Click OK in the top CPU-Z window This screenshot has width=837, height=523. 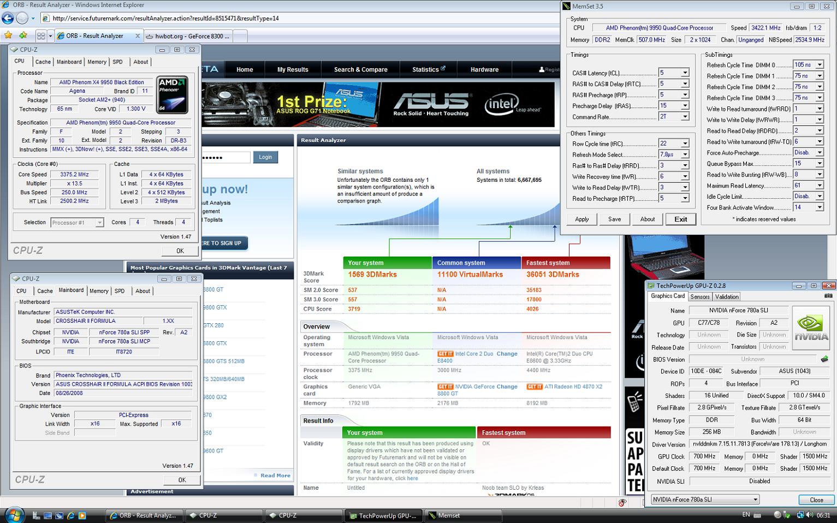pyautogui.click(x=180, y=251)
